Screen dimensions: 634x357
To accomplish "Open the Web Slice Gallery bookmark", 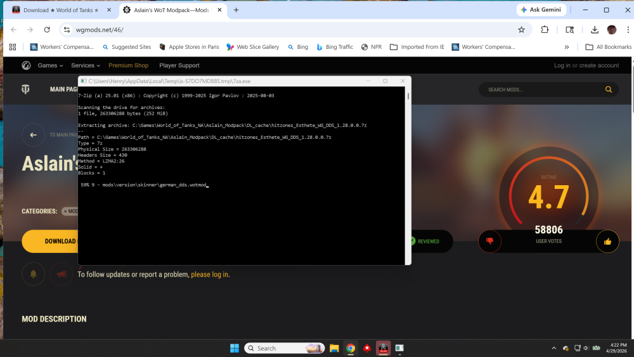I will [x=253, y=47].
